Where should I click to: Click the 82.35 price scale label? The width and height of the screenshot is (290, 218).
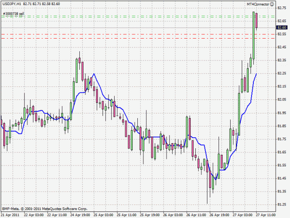coord(282,60)
